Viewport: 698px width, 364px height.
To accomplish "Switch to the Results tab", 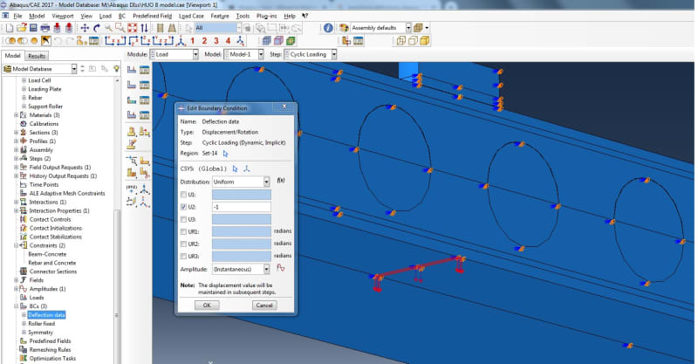I will point(37,56).
